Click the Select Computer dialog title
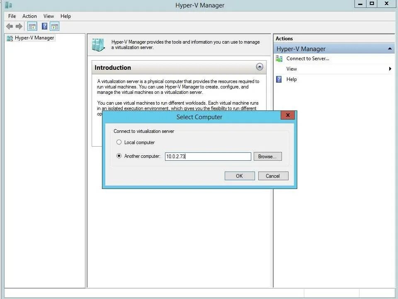The height and width of the screenshot is (299, 398). (199, 117)
